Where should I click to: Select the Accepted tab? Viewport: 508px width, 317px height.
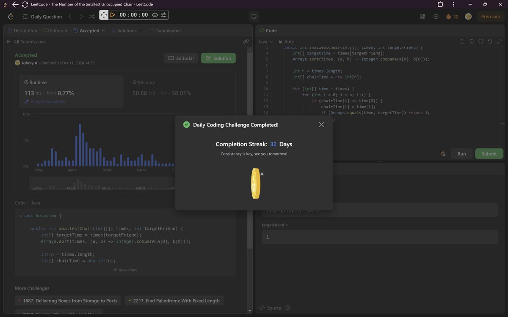86,30
